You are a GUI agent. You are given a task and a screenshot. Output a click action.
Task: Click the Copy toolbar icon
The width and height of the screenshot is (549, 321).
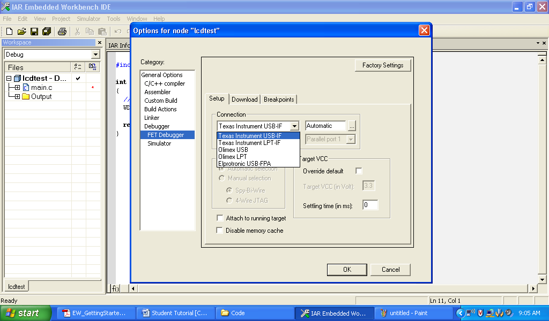90,32
